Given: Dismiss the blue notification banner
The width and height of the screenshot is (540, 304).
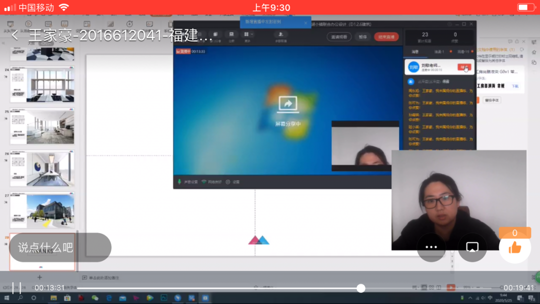Looking at the screenshot, I should 305,22.
